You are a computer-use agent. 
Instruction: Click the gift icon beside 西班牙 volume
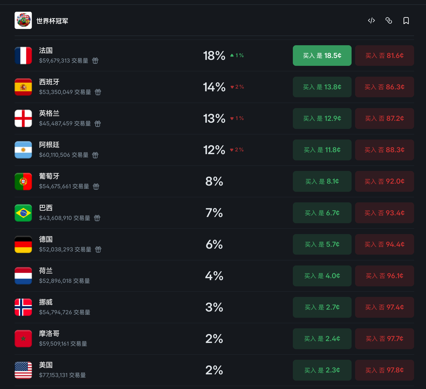98,92
